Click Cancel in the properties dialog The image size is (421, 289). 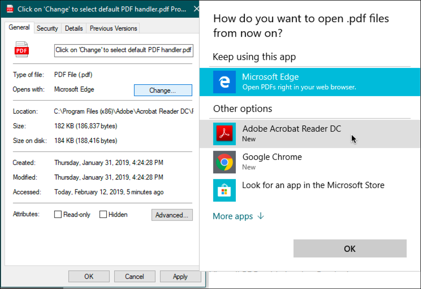[x=135, y=276]
